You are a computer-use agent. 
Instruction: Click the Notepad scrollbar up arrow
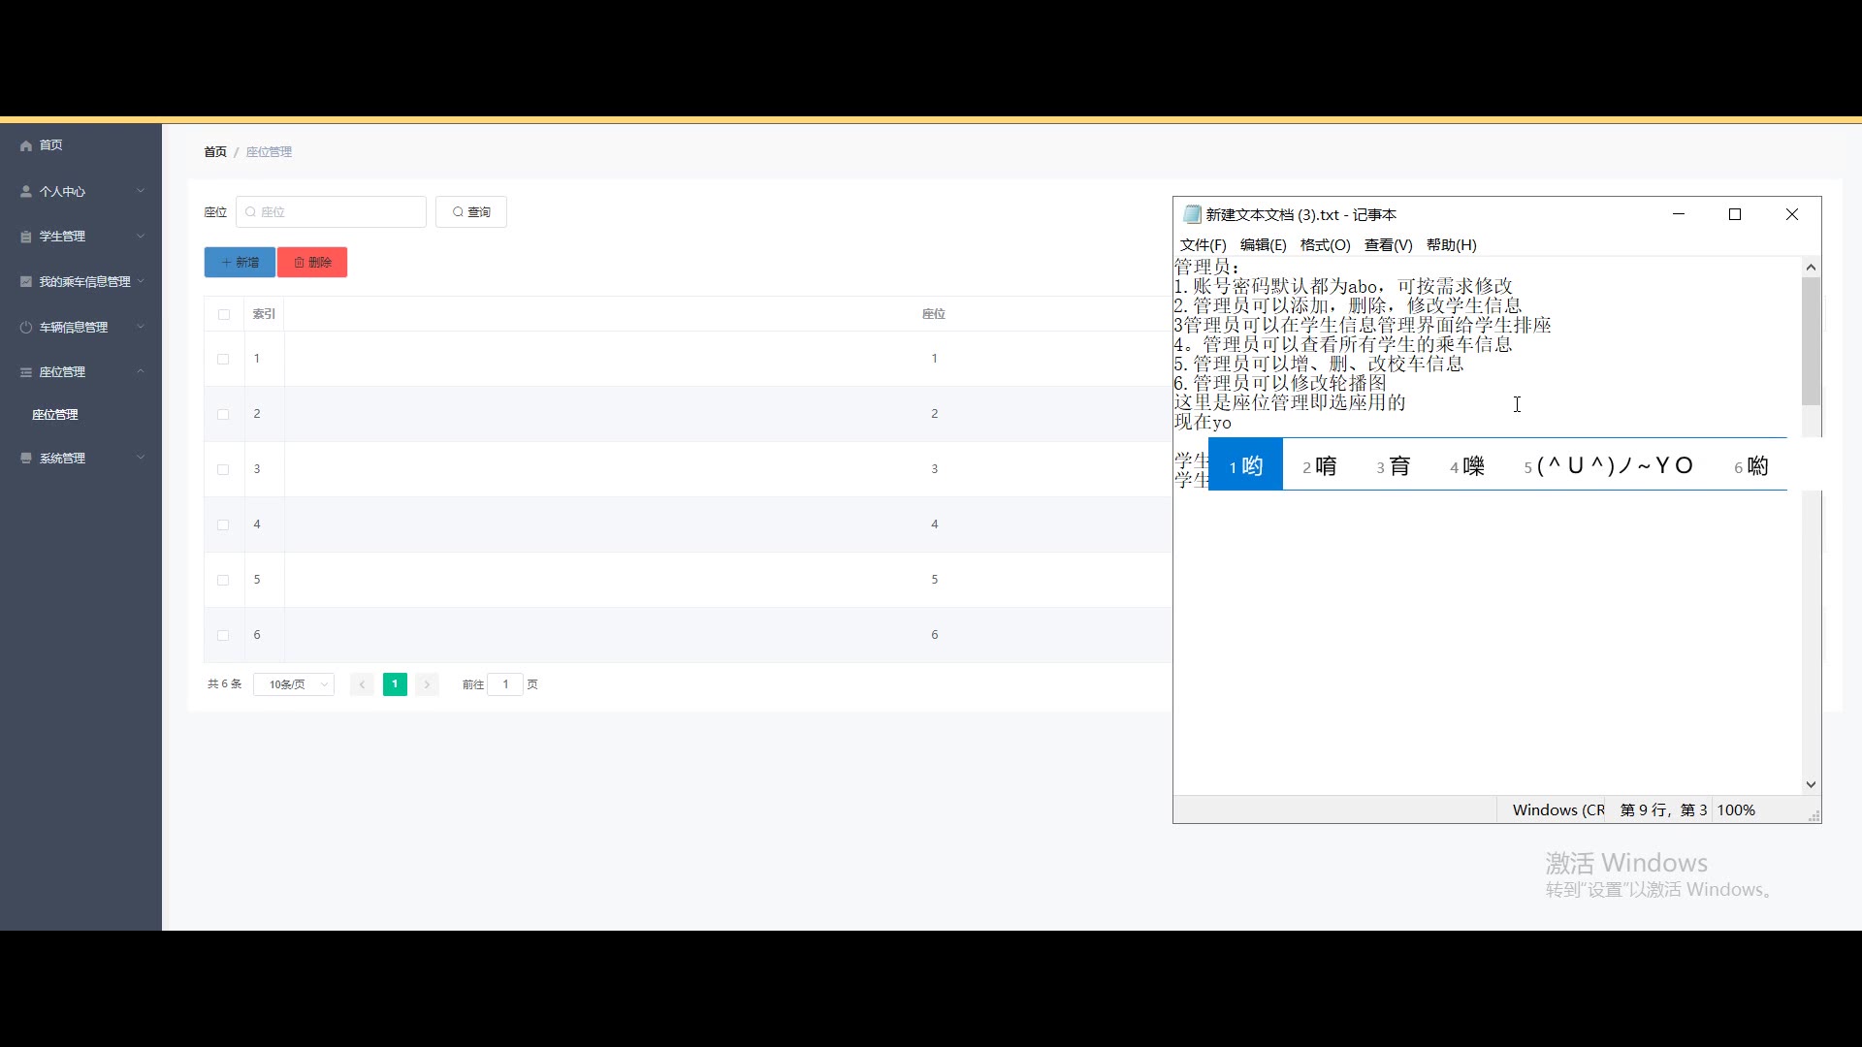tap(1811, 268)
